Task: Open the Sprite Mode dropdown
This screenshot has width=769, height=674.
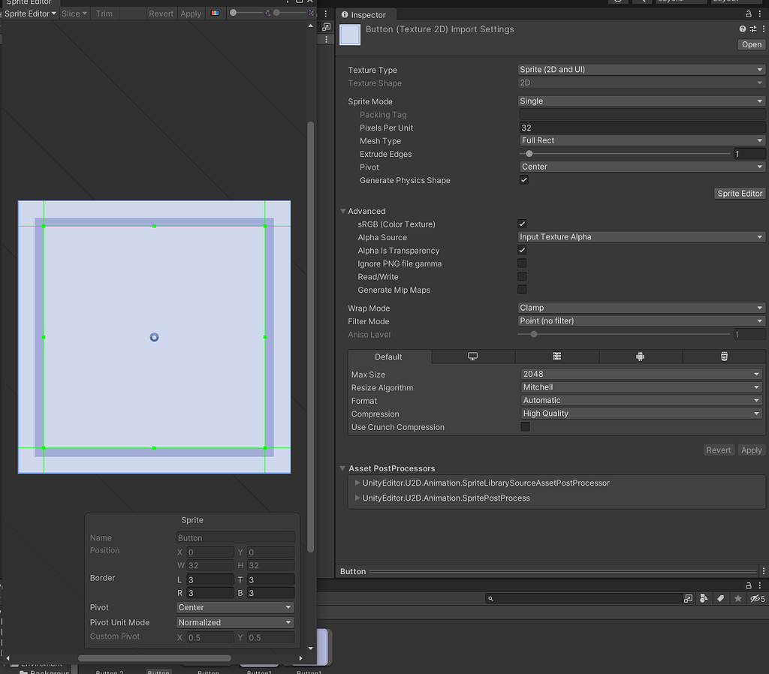Action: coord(641,101)
